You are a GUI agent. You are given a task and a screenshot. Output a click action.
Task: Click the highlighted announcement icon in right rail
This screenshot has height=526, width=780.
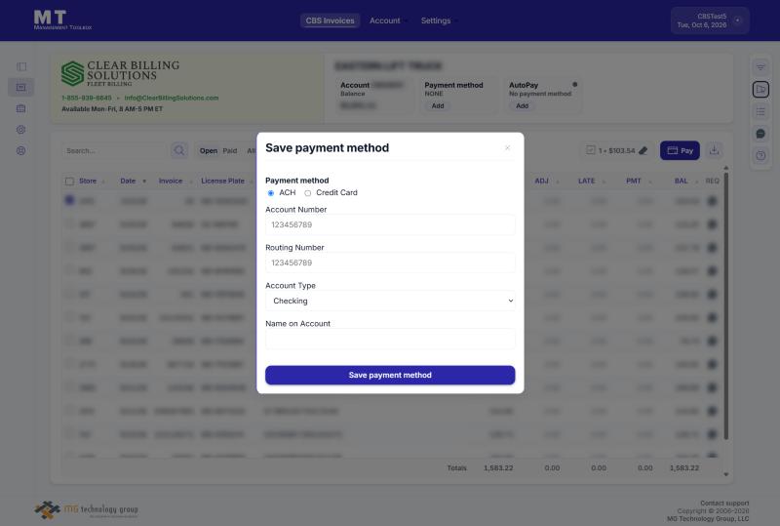coord(760,89)
